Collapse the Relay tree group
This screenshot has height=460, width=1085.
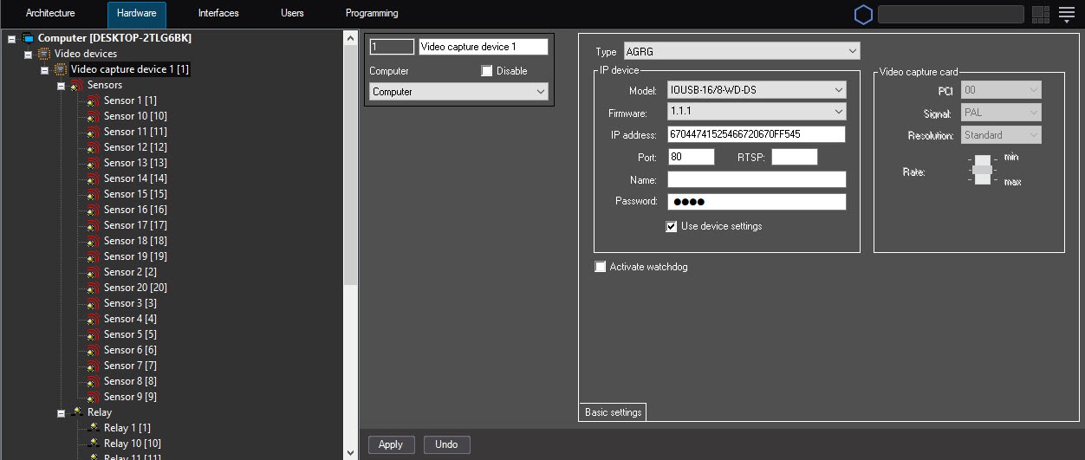[x=61, y=413]
